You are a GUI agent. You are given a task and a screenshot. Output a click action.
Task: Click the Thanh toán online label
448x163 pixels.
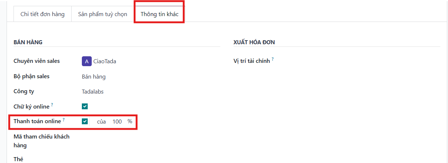37,121
